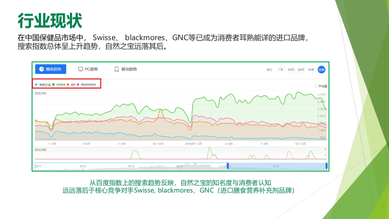
Task: Click the left handle of timeline range slider
Action: point(228,166)
